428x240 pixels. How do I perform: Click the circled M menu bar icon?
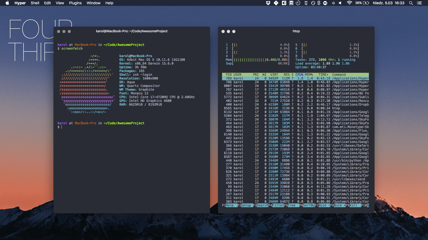(x=325, y=3)
